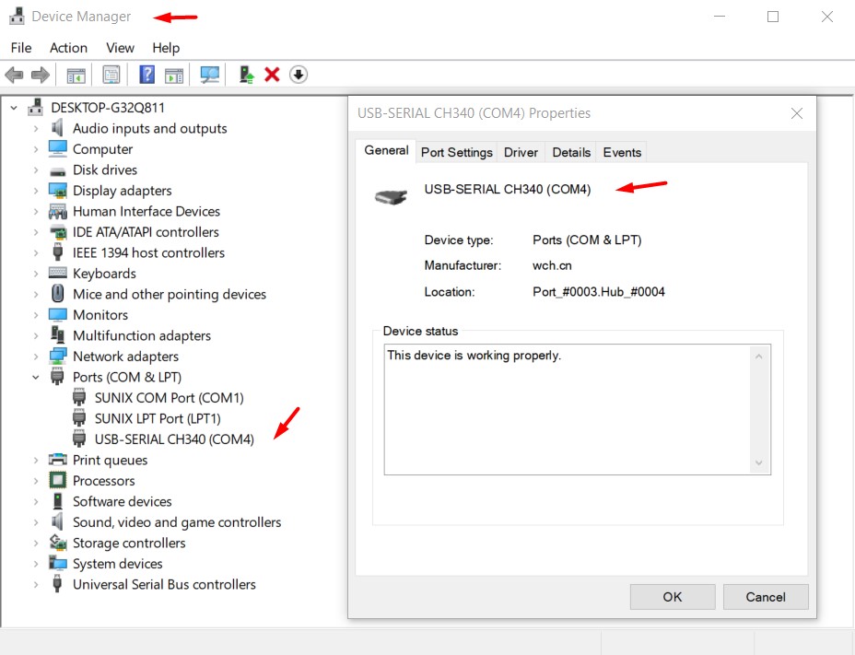Expand the Universal Serial Bus controllers node

pos(36,585)
